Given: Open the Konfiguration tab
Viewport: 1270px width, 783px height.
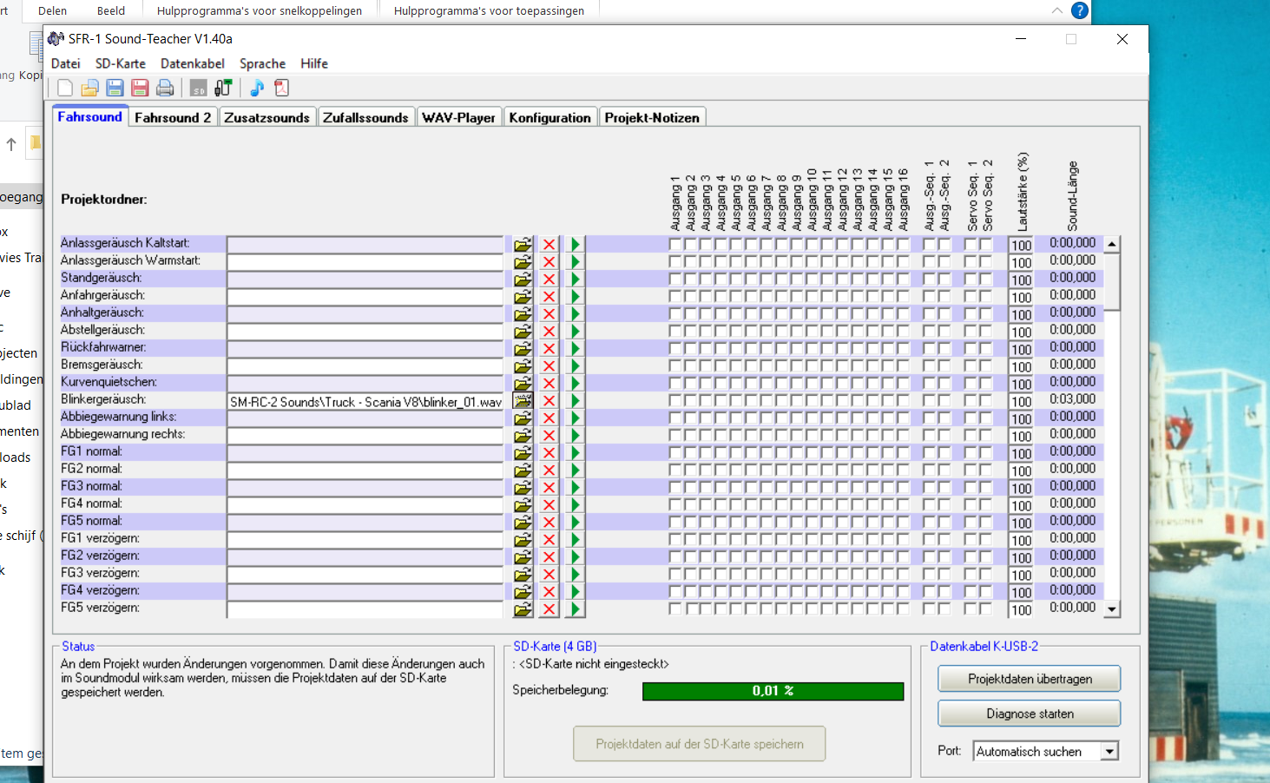Looking at the screenshot, I should point(549,117).
